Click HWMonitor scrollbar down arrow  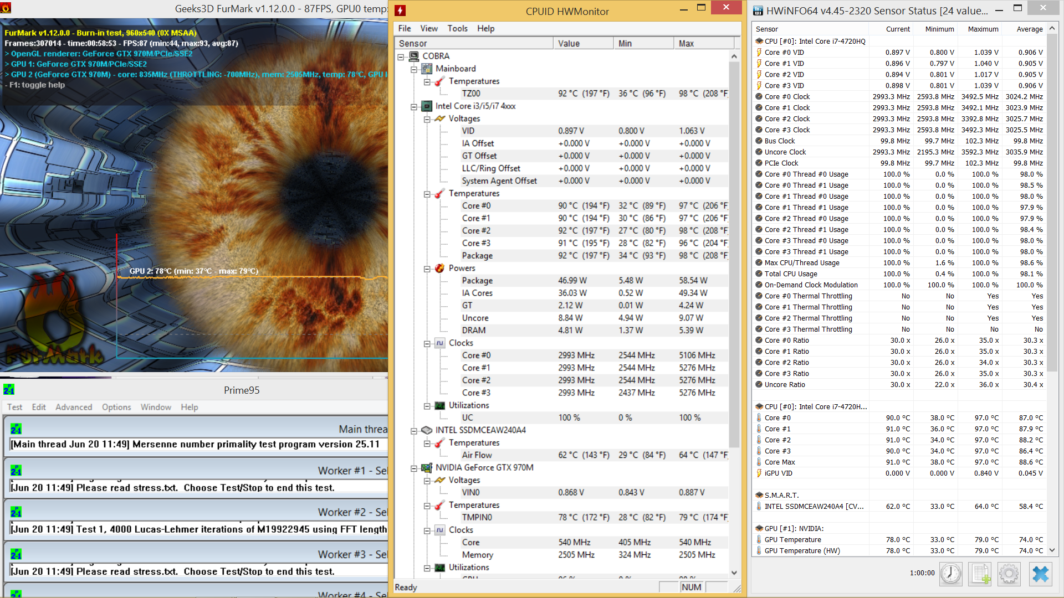tap(734, 573)
